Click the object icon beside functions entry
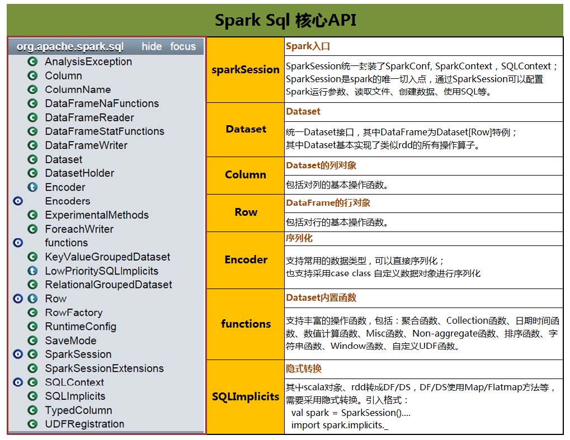The image size is (570, 440). (18, 243)
